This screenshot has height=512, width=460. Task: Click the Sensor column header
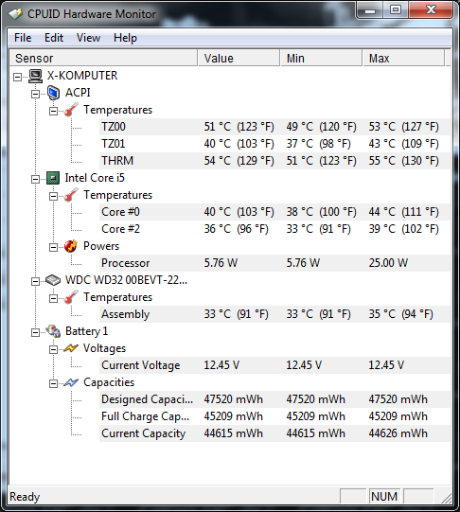(103, 58)
